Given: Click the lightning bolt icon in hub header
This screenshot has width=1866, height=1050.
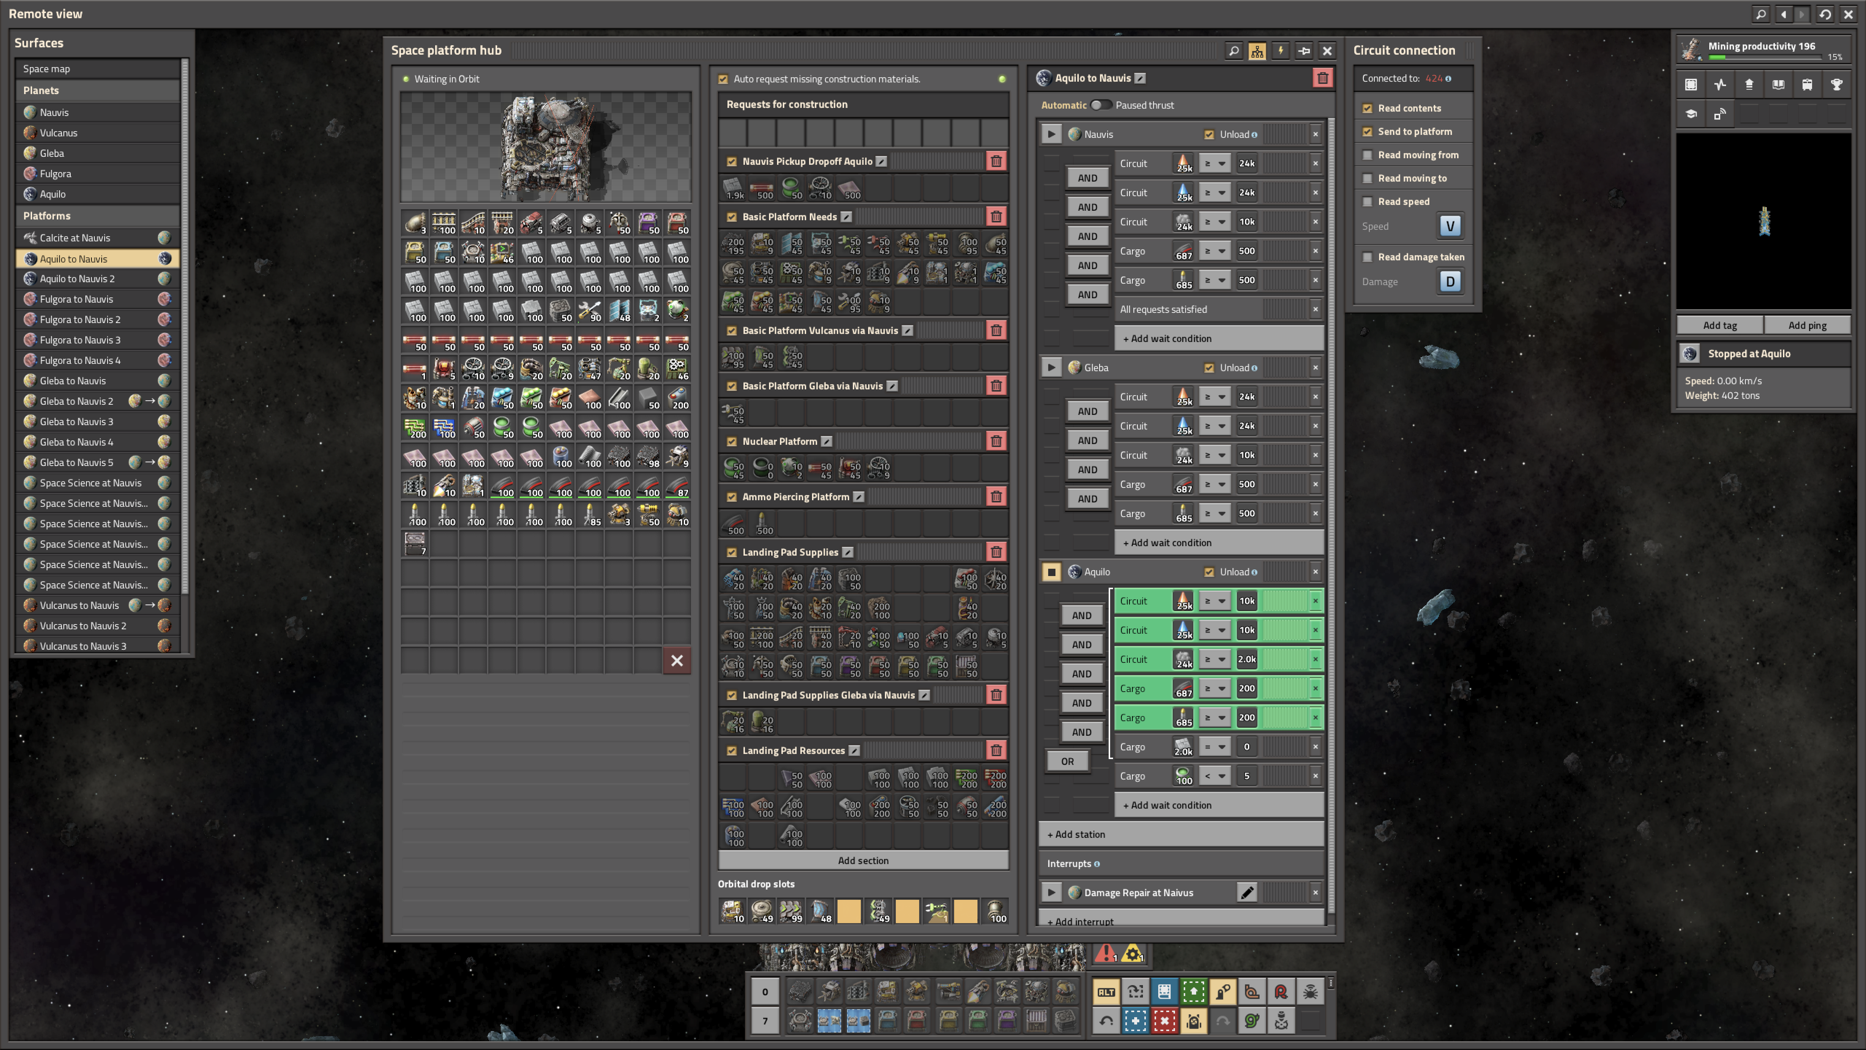Looking at the screenshot, I should 1280,51.
